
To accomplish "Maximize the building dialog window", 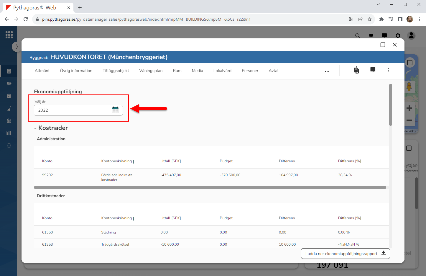I will click(383, 45).
